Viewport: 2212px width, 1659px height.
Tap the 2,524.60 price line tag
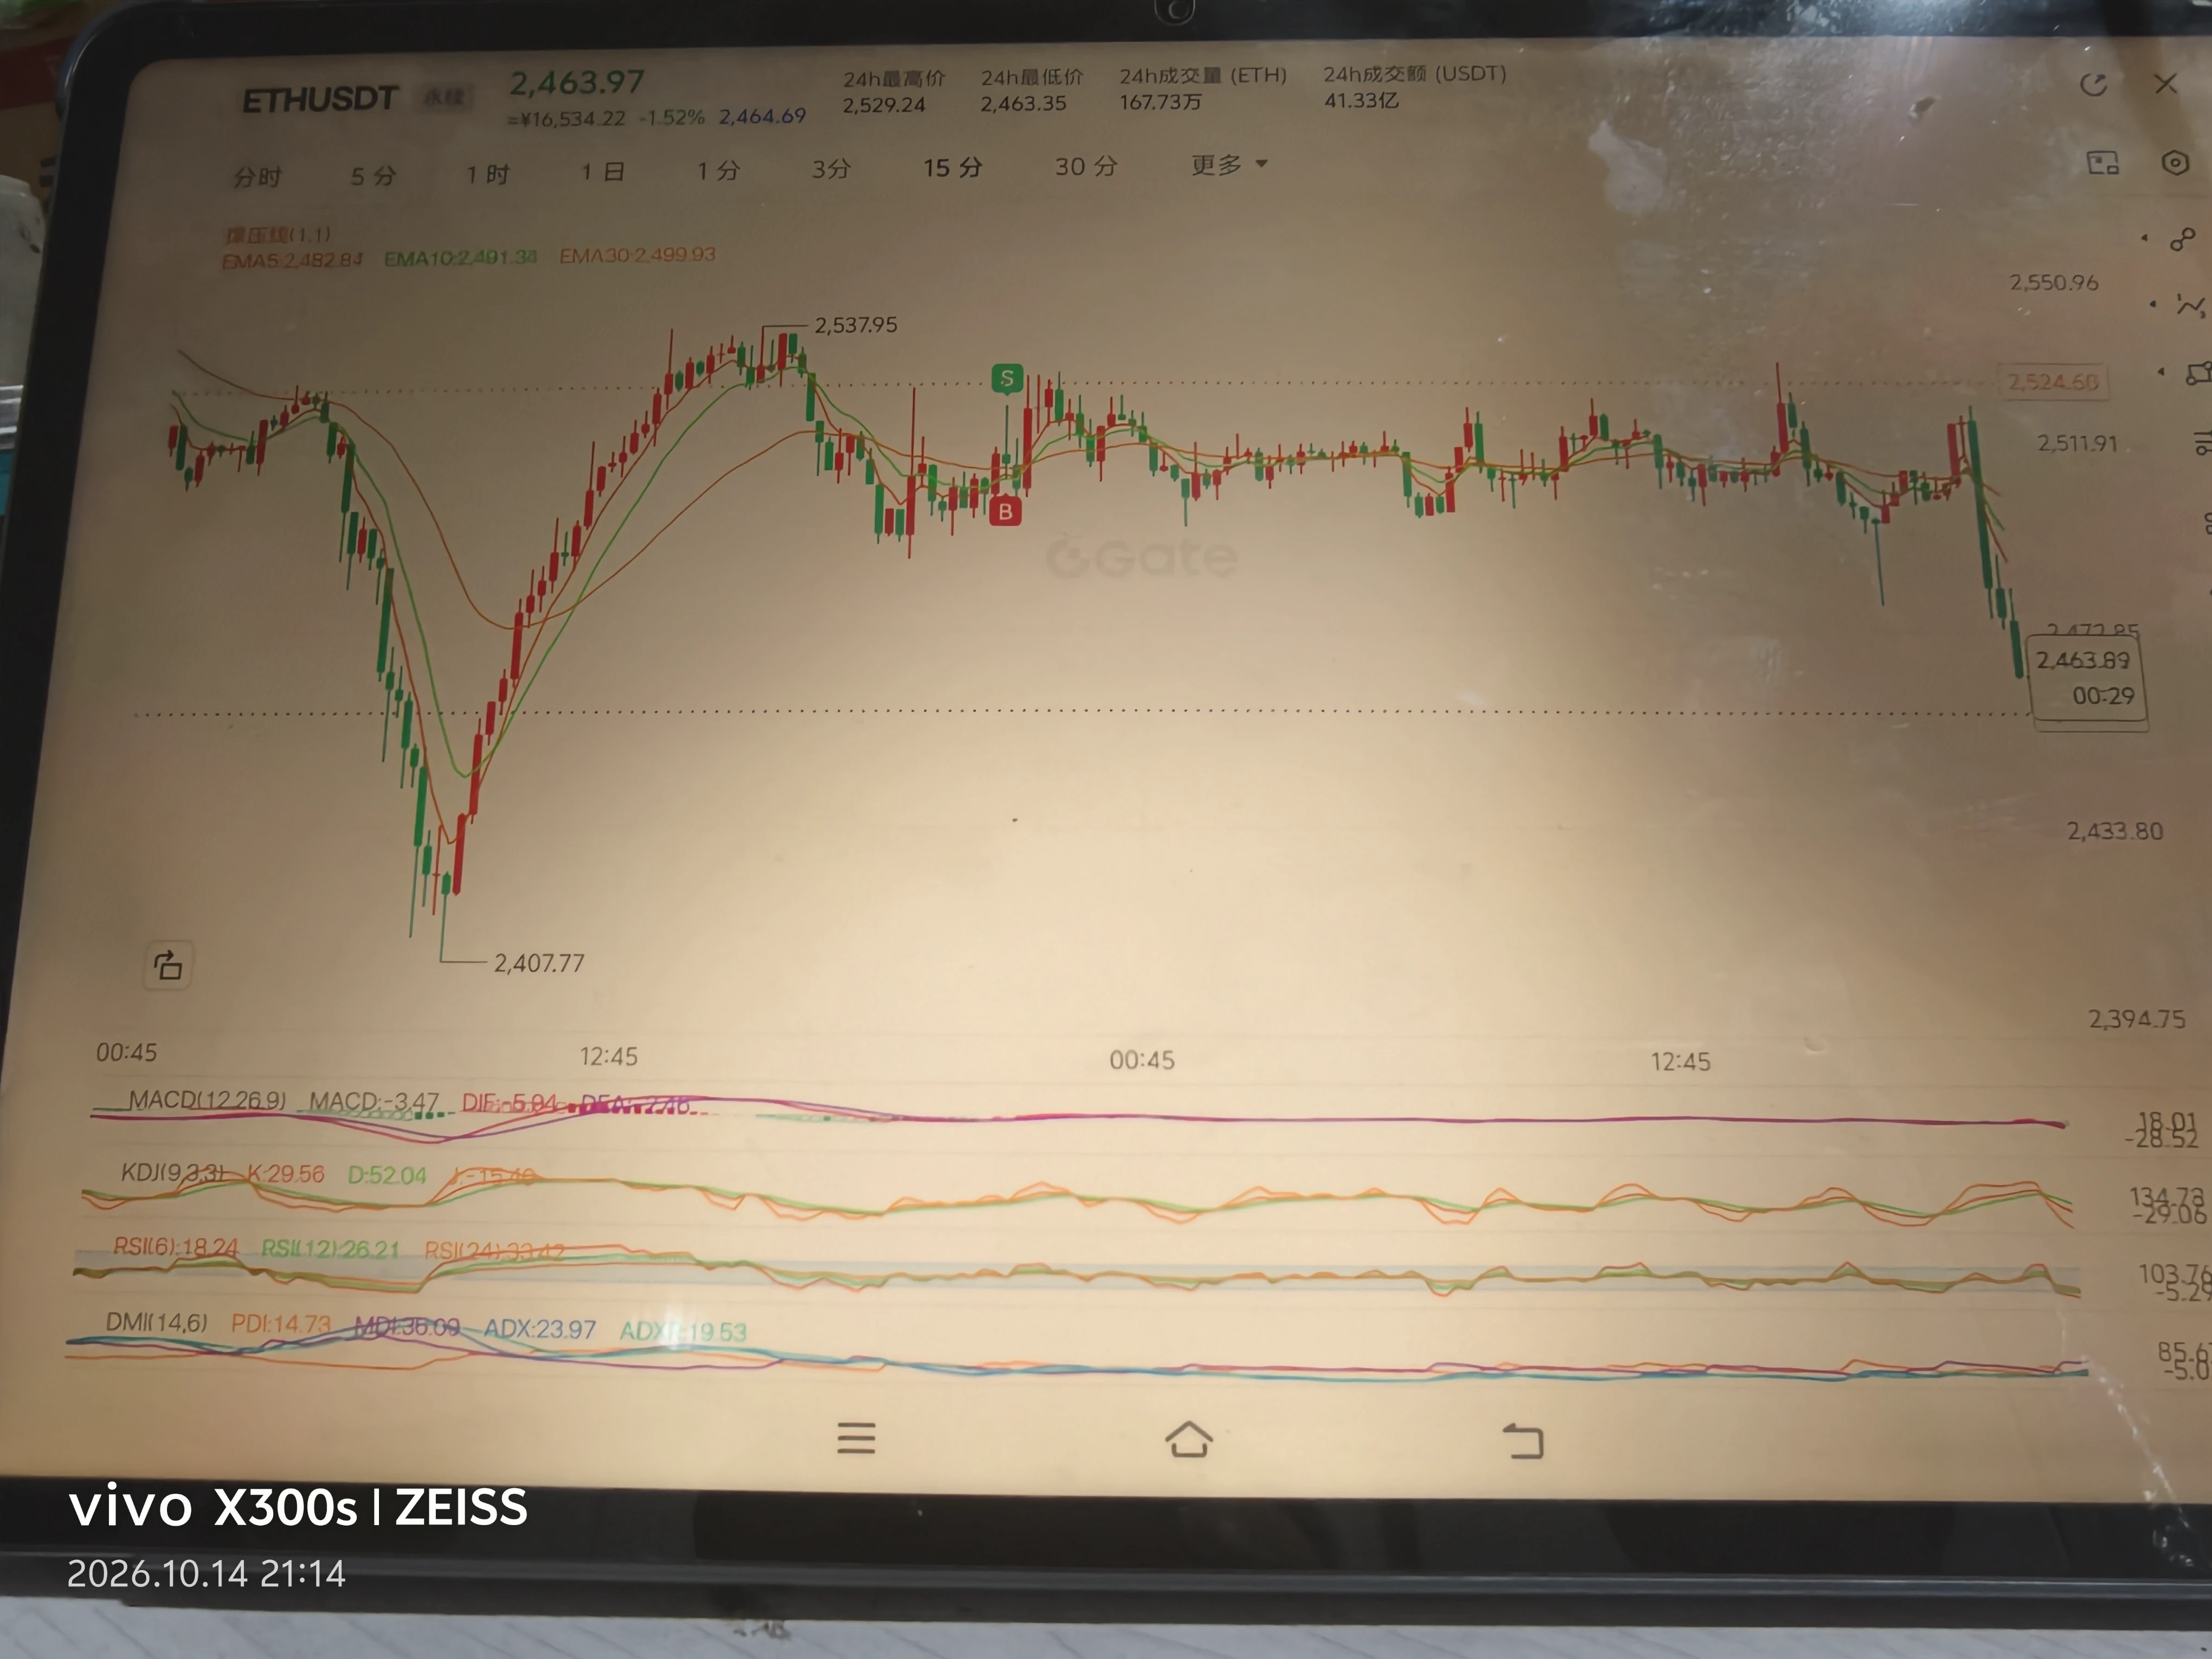[x=2053, y=382]
